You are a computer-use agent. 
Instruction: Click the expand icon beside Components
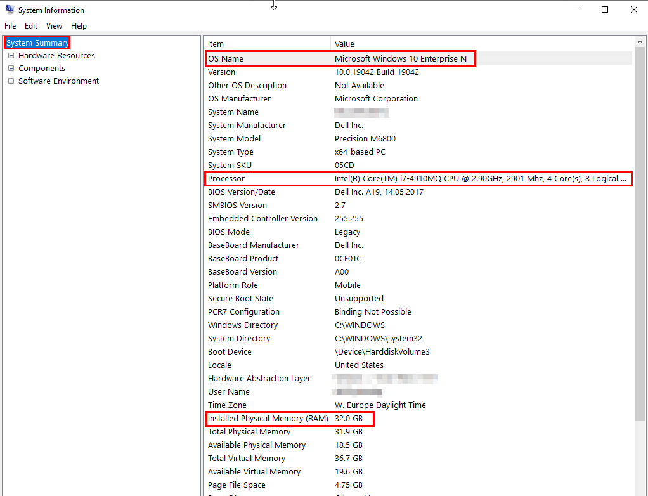(x=10, y=68)
